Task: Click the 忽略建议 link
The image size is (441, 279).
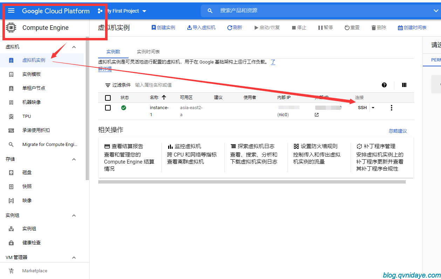Action: 398,131
